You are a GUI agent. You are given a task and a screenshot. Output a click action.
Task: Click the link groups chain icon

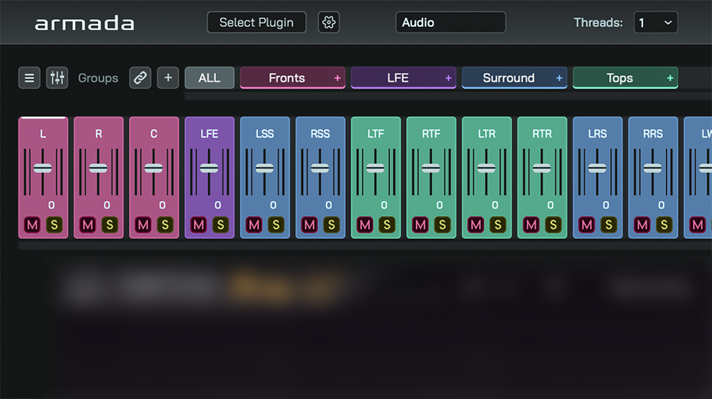click(140, 78)
